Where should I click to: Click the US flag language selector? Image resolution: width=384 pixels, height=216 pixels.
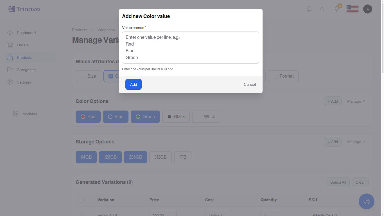point(352,9)
